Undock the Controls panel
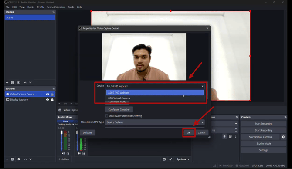 (285, 117)
